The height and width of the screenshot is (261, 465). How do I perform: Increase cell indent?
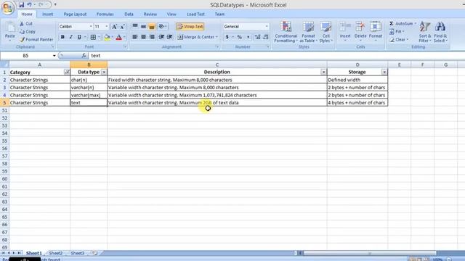coord(169,37)
